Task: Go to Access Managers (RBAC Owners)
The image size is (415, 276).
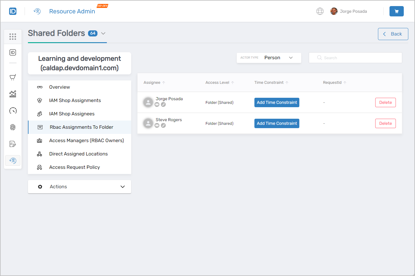Action: pyautogui.click(x=86, y=141)
